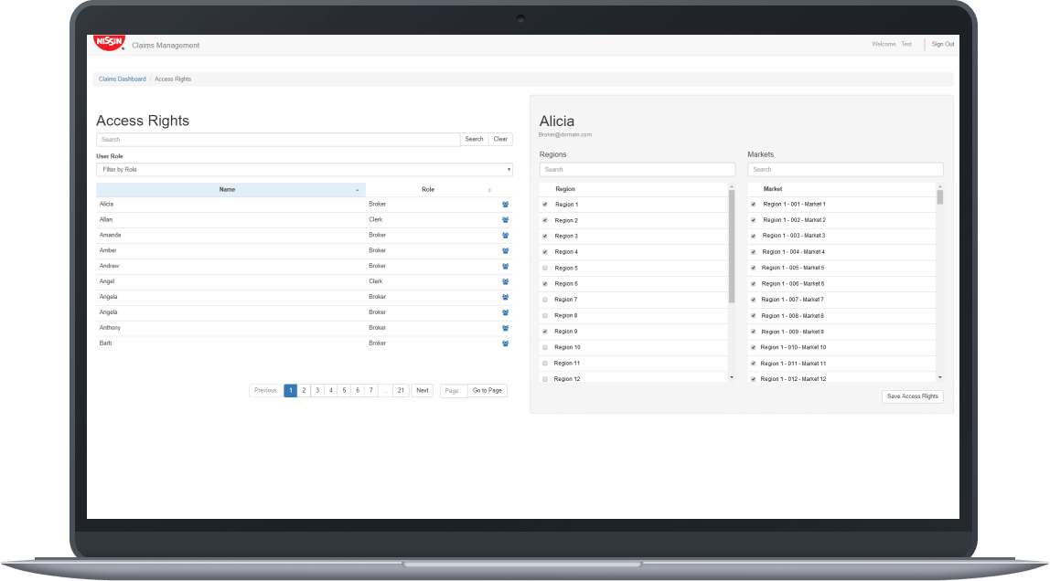The image size is (1050, 581).
Task: Uncheck Region 1 - 003 - Market 3
Action: (753, 236)
